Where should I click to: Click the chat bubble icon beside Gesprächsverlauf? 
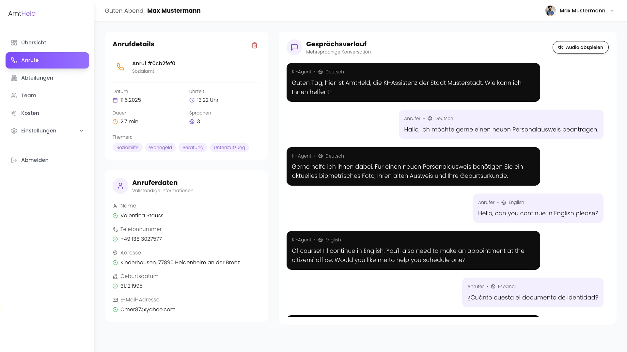[x=294, y=47]
